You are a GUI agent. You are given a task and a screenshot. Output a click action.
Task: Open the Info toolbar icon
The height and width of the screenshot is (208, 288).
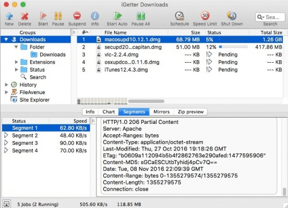click(95, 16)
